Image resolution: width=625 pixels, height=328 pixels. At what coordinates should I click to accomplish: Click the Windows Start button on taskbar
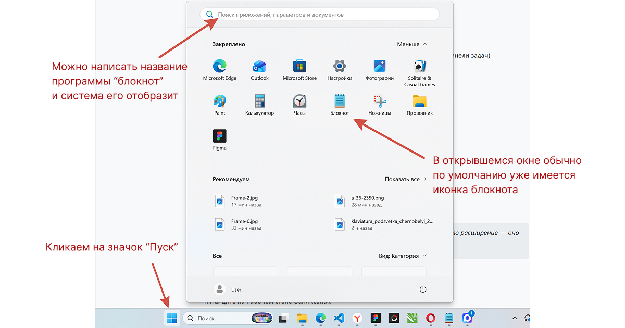click(172, 318)
